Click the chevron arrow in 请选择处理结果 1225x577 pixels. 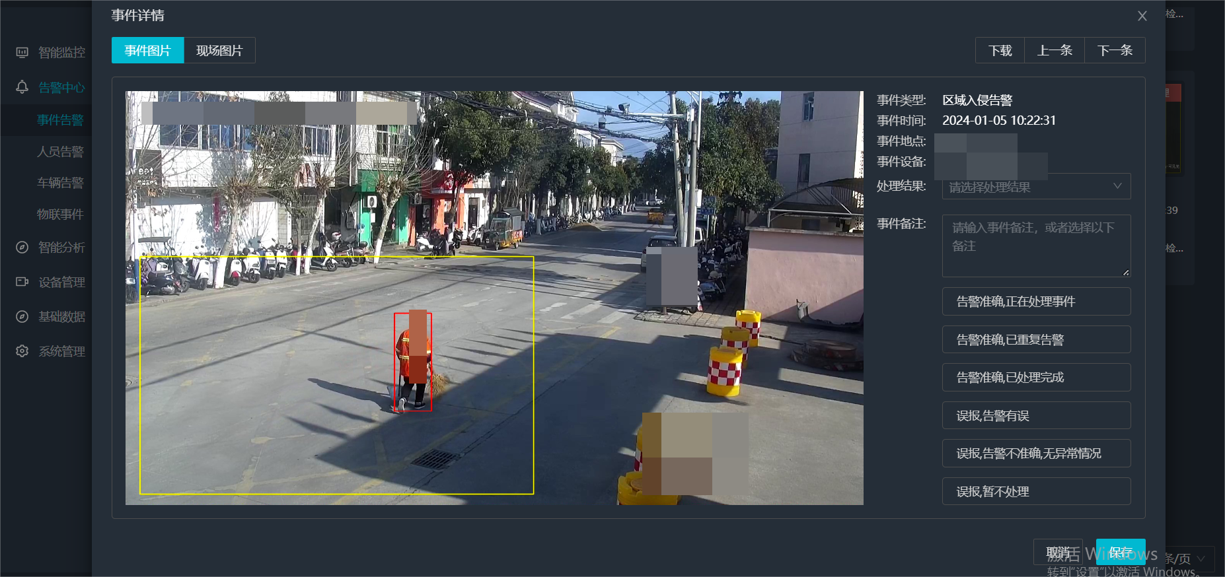1117,186
